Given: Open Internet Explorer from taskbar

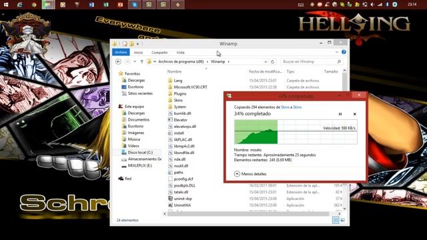Looking at the screenshot, I should click(19, 5).
